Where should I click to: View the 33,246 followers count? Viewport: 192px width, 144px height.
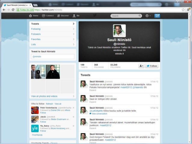click(x=115, y=66)
